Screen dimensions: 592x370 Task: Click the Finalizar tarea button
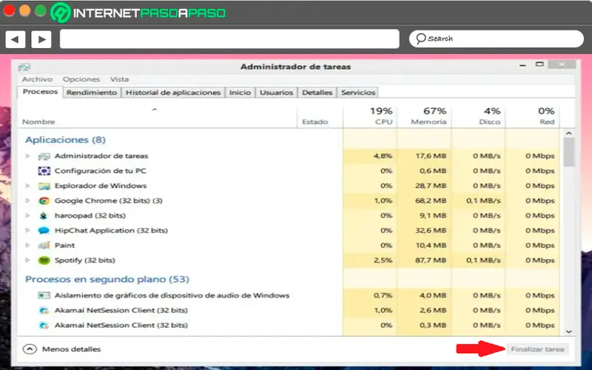[x=538, y=349]
